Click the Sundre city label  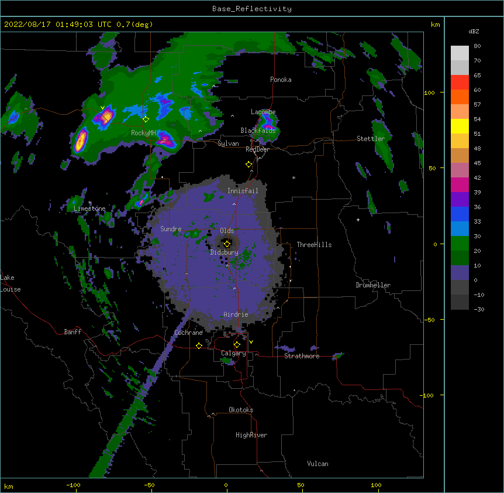[171, 229]
